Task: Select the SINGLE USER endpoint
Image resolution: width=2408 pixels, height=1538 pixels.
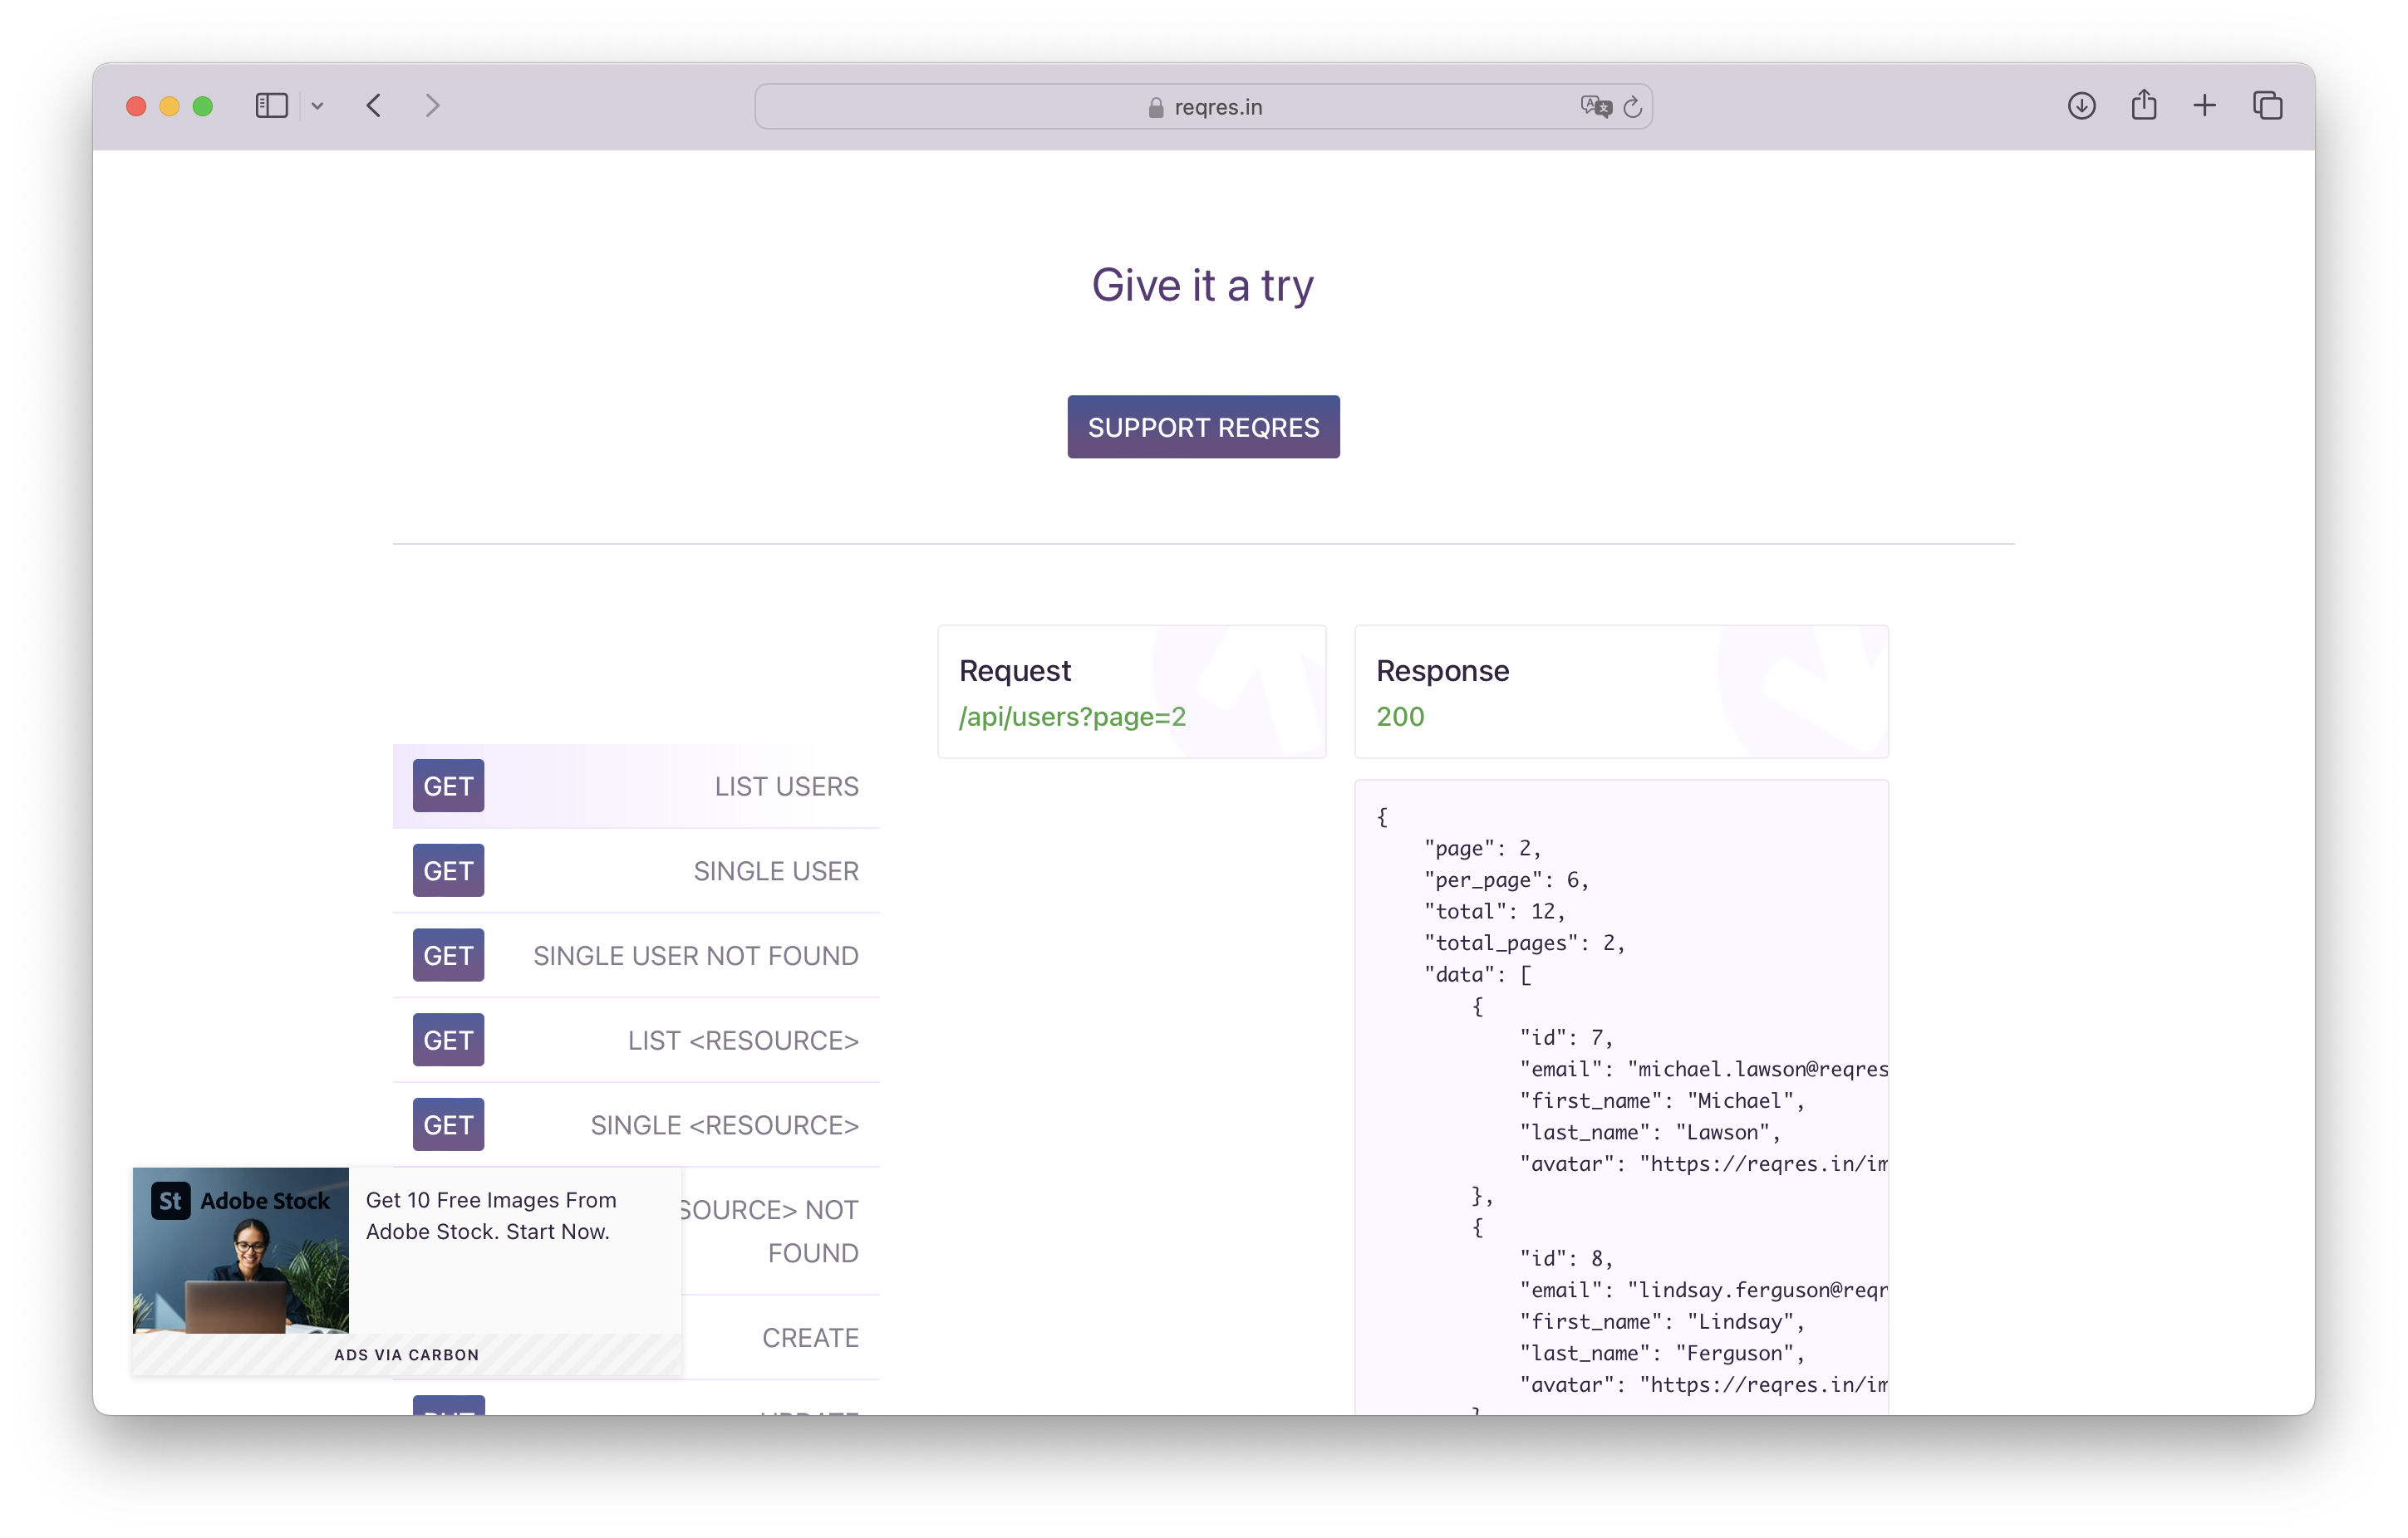Action: pos(636,871)
